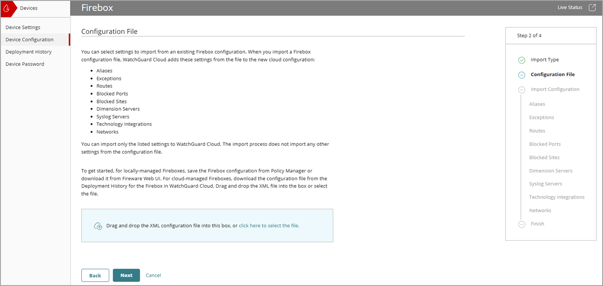Click 'click here to select the file' link
The image size is (603, 286).
[x=269, y=226]
